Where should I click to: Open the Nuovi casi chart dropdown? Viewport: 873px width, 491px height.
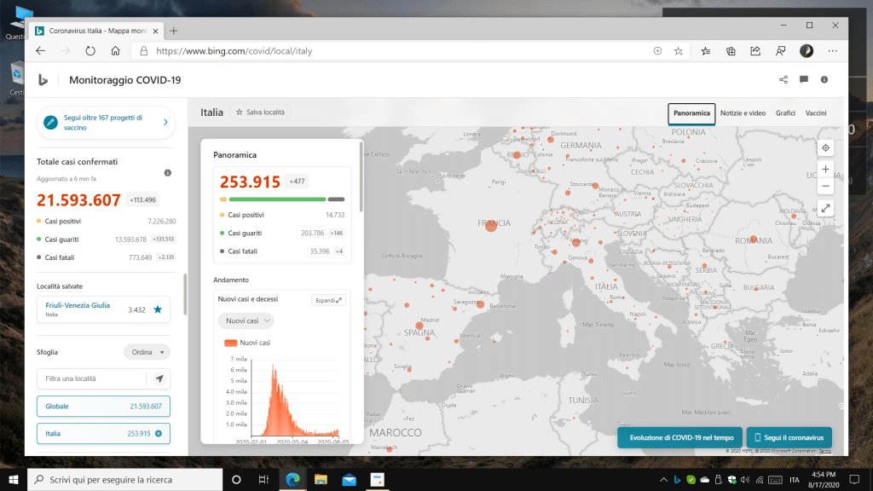click(x=246, y=321)
